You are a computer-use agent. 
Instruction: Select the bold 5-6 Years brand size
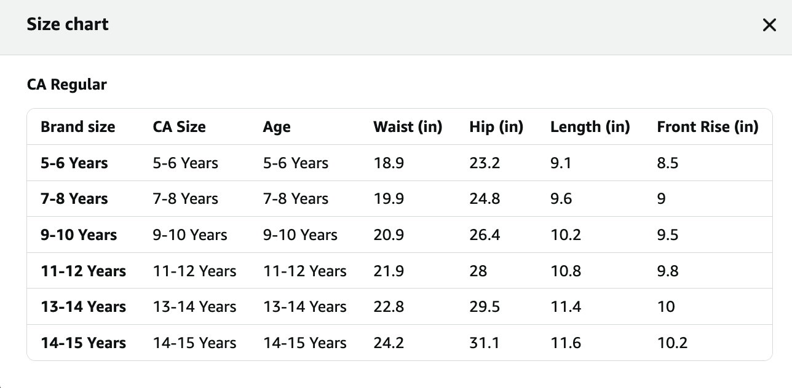[74, 163]
